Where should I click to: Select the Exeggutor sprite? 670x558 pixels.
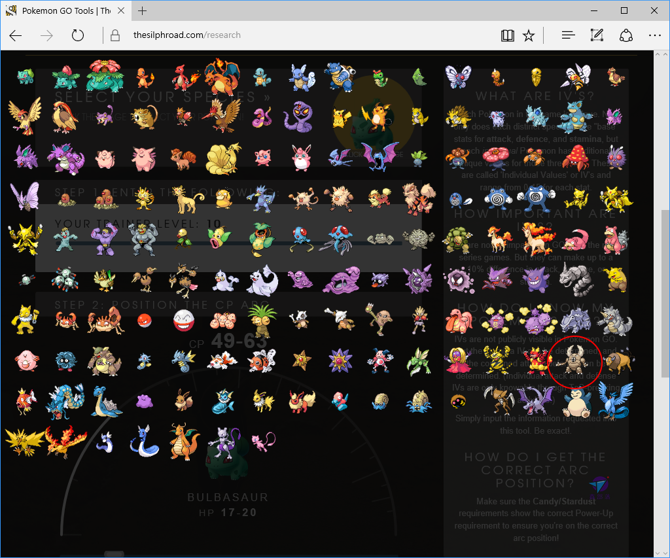262,321
